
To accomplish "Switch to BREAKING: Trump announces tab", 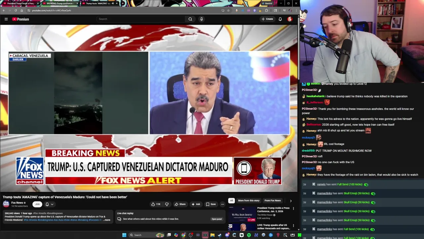I will pos(60,3).
